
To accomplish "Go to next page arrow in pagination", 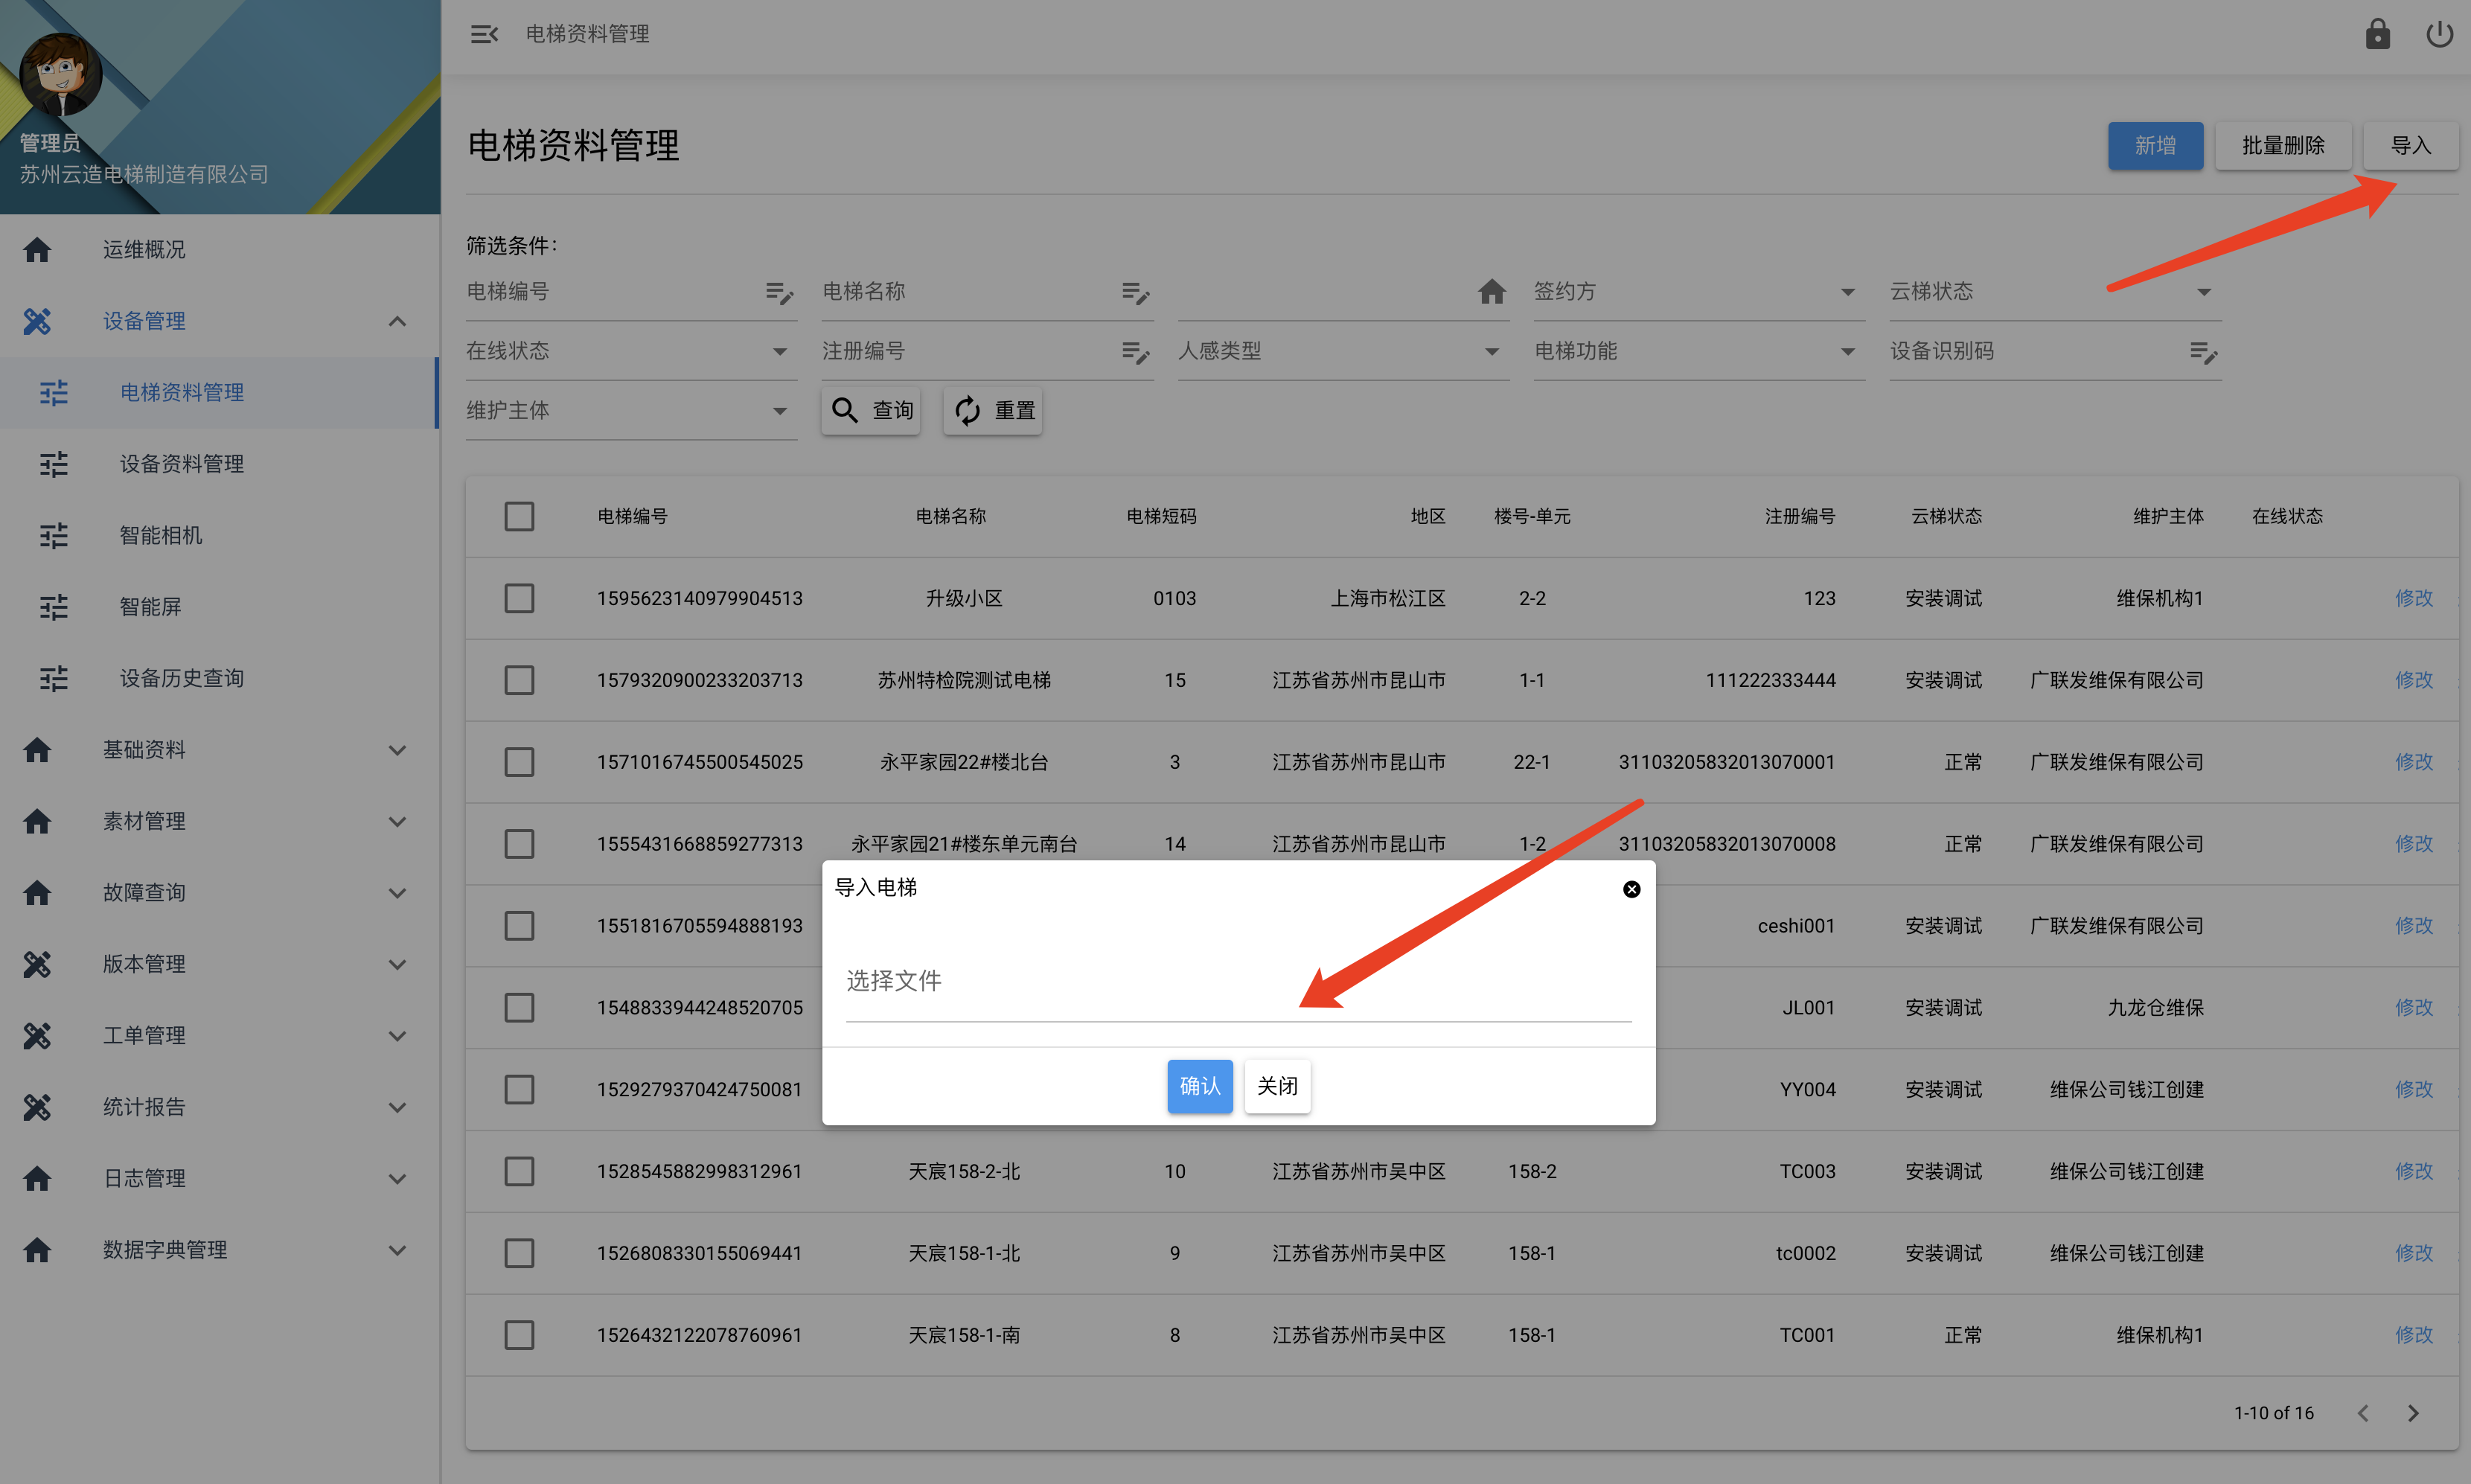I will point(2413,1413).
